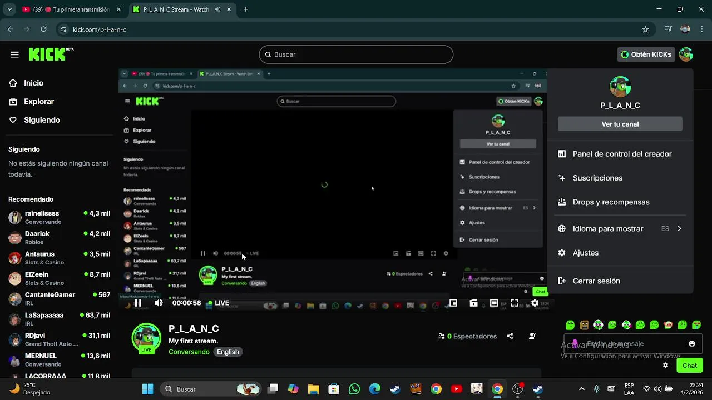Open the emoji picker in chat
The width and height of the screenshot is (712, 400).
[x=692, y=344]
